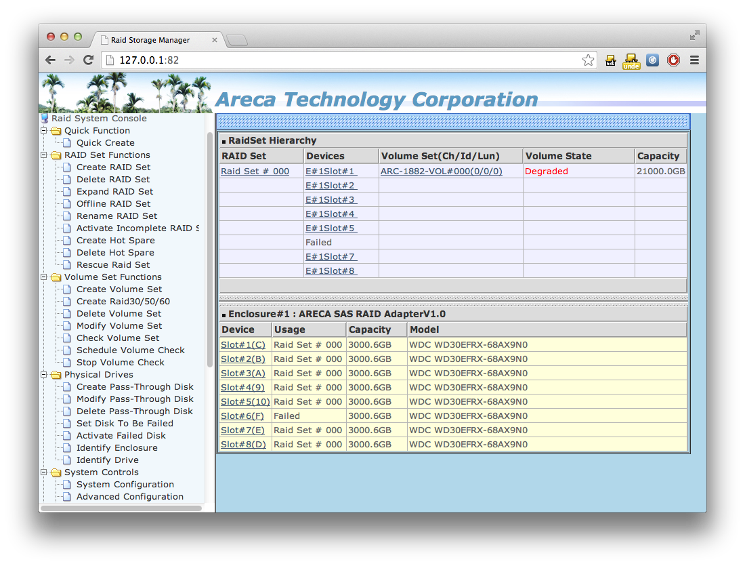Open Create Raid30/50/60
This screenshot has width=745, height=566.
point(123,302)
